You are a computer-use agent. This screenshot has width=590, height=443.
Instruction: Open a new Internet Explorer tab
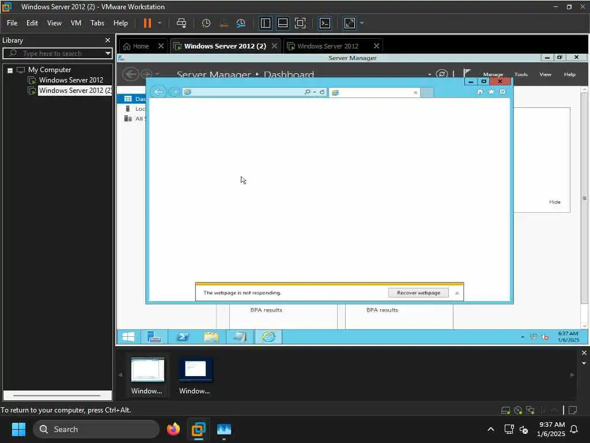[x=427, y=93]
